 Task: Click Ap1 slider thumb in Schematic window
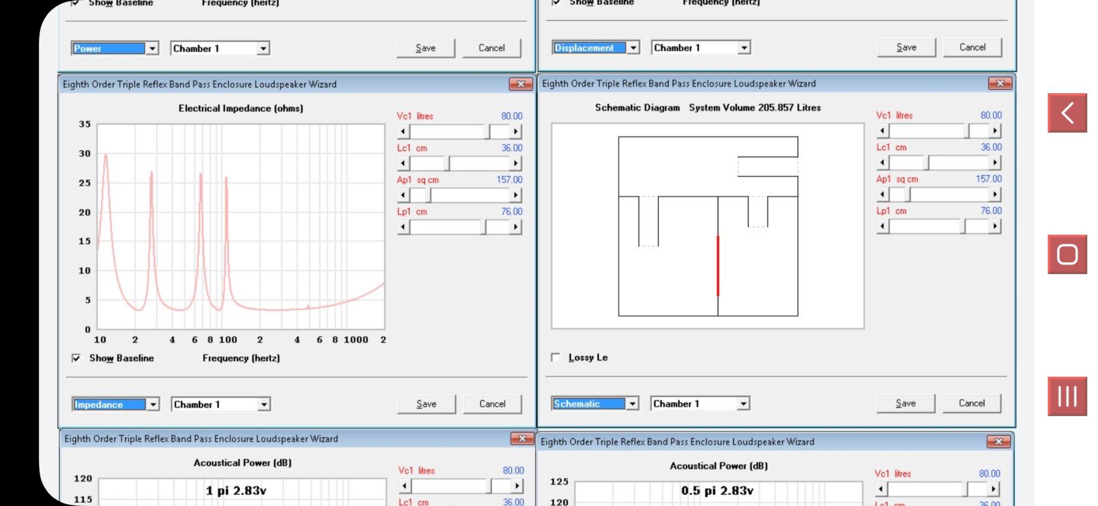point(907,194)
